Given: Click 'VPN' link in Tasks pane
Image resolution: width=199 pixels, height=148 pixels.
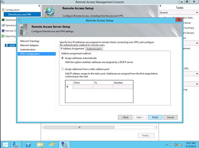Looking at the screenshot, I should pyautogui.click(x=186, y=69).
